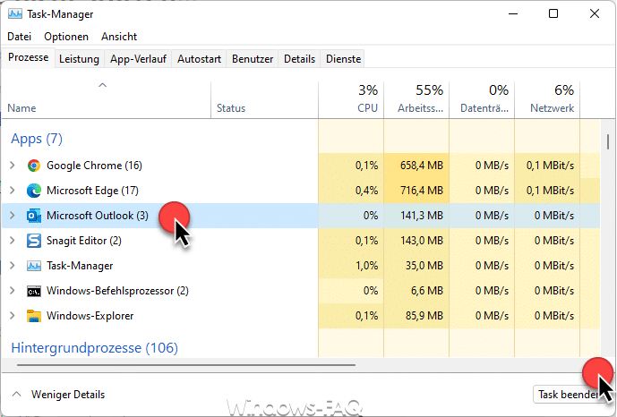Click the horizontal scrollbar thumb

click(x=186, y=365)
